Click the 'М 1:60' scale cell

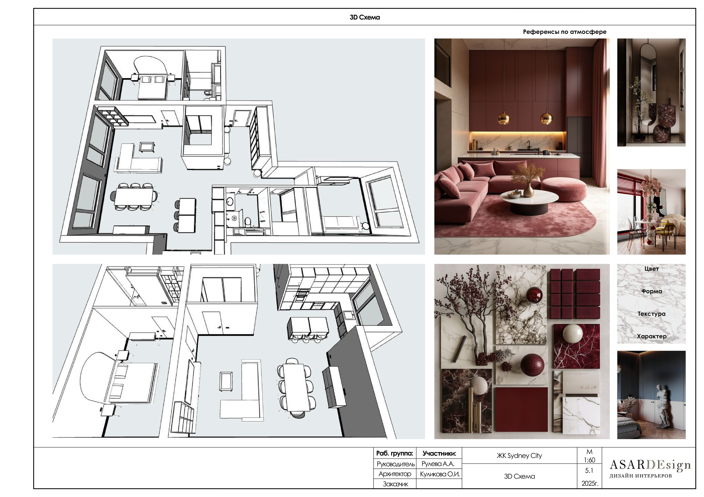[x=589, y=456]
